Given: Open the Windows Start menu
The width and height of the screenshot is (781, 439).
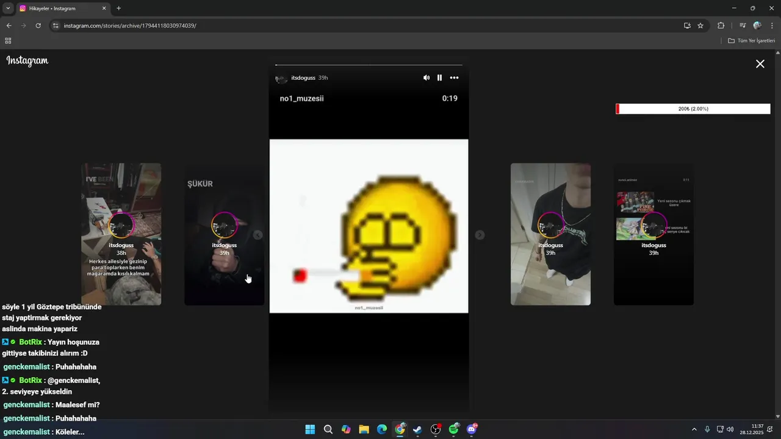Looking at the screenshot, I should (x=310, y=429).
